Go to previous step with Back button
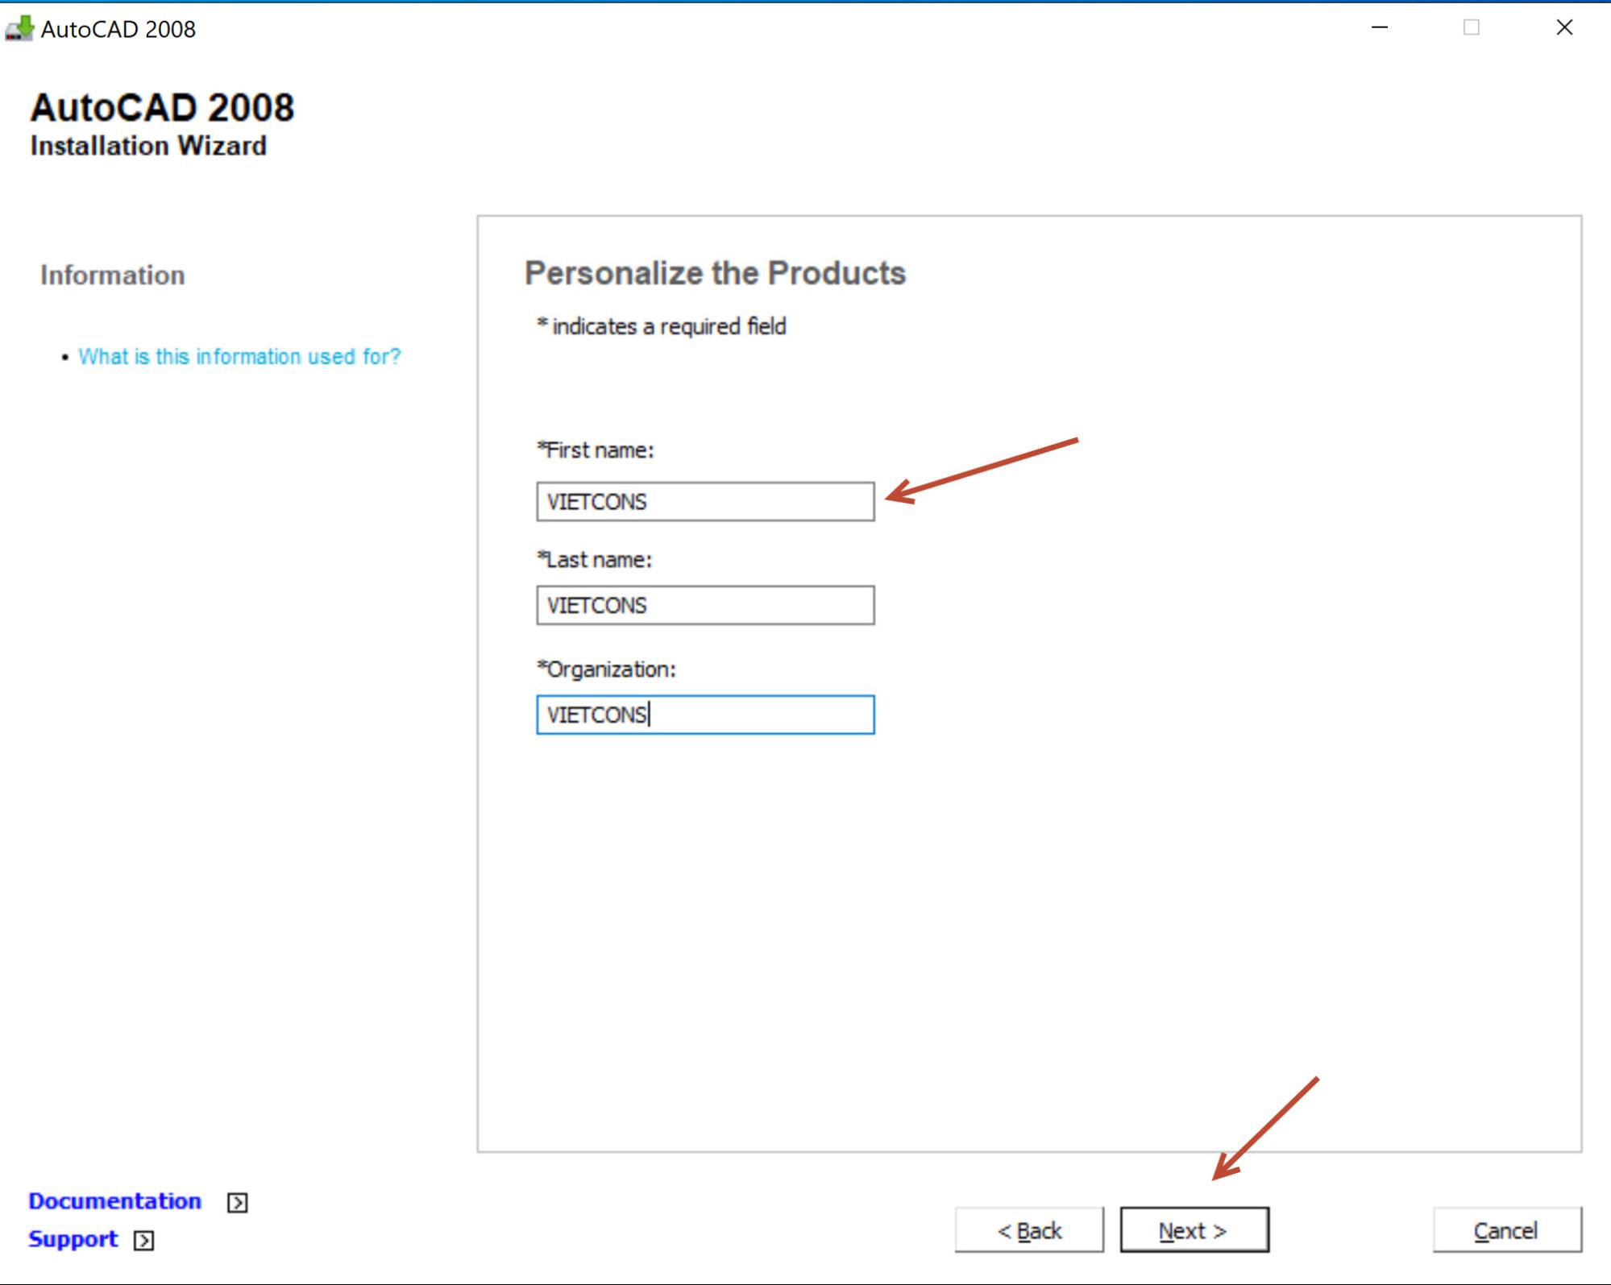 click(x=1029, y=1230)
